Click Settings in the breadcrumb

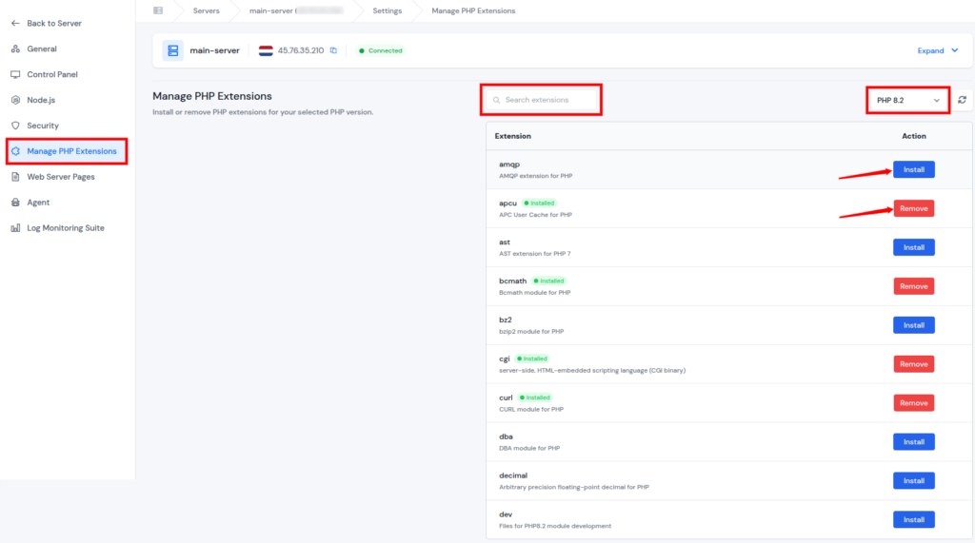coord(387,10)
